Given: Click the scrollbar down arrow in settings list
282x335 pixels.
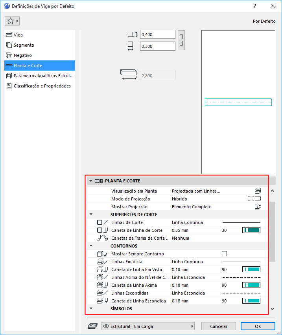Looking at the screenshot, I should [x=272, y=309].
